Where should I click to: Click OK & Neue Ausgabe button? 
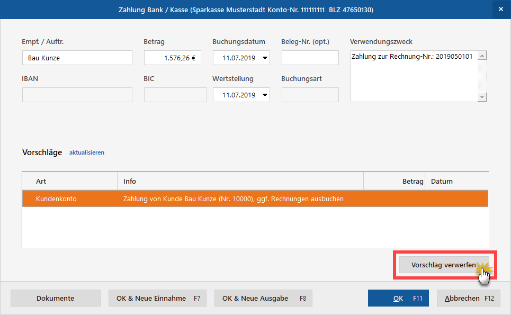pyautogui.click(x=263, y=298)
